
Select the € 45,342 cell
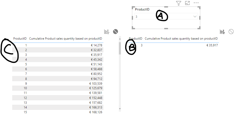tap(96, 60)
